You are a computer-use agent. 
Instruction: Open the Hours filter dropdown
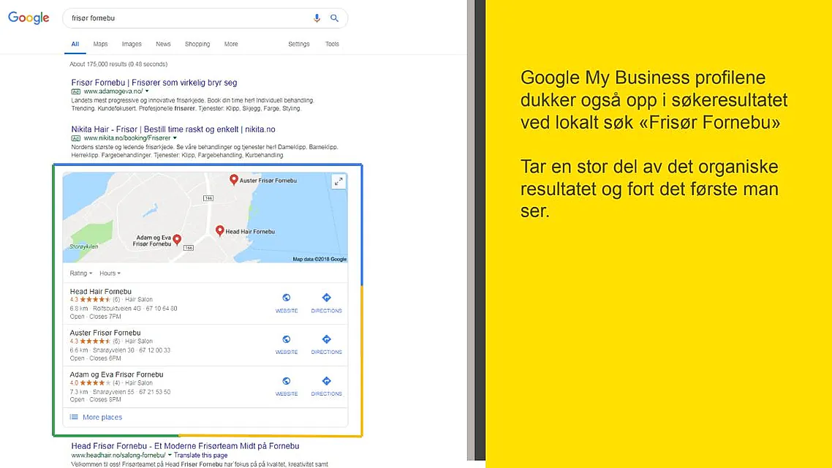(x=110, y=273)
